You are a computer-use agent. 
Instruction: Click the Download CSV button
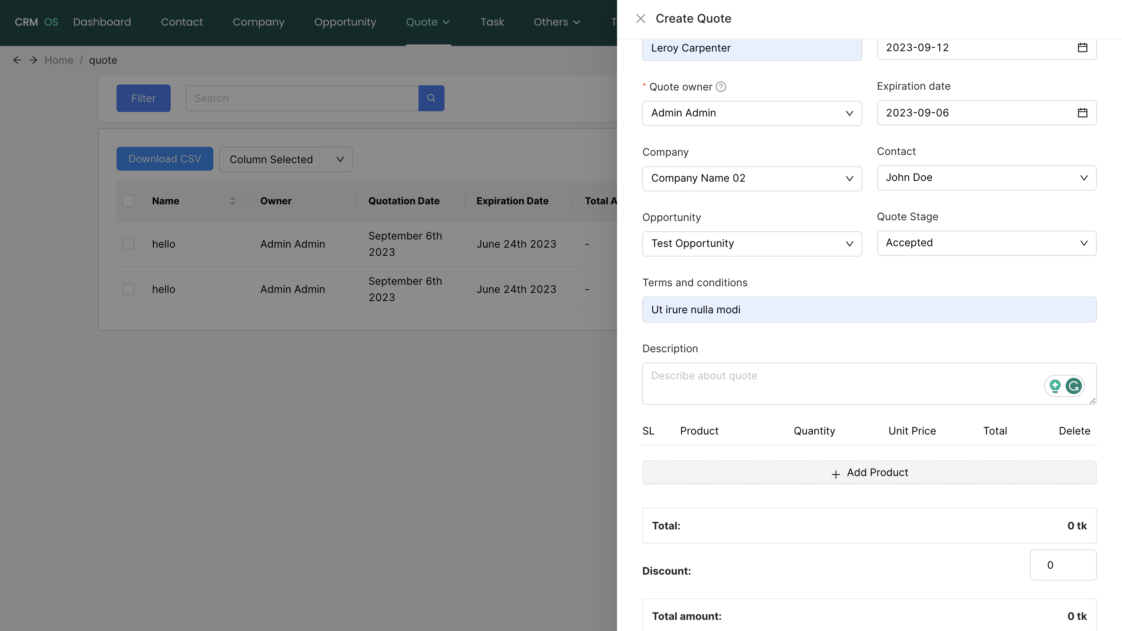pyautogui.click(x=164, y=158)
